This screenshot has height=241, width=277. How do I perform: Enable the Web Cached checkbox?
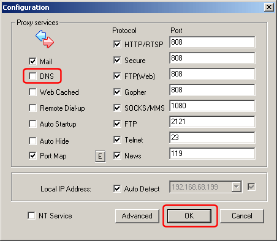[x=32, y=92]
